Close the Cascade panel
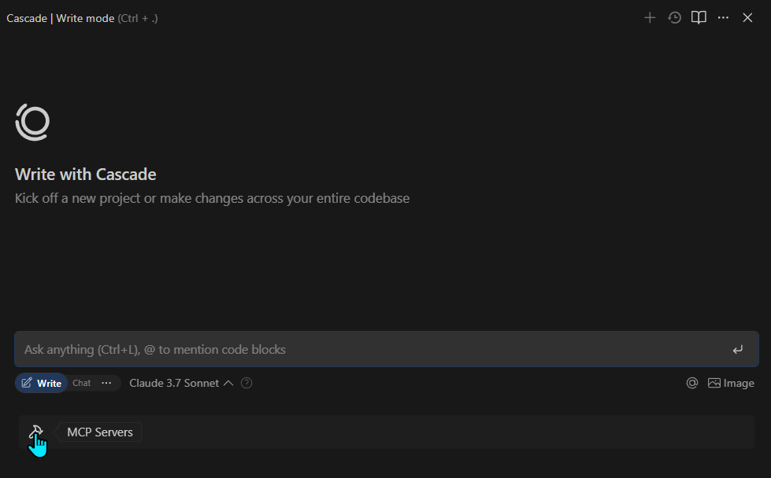Image resolution: width=771 pixels, height=478 pixels. (747, 17)
